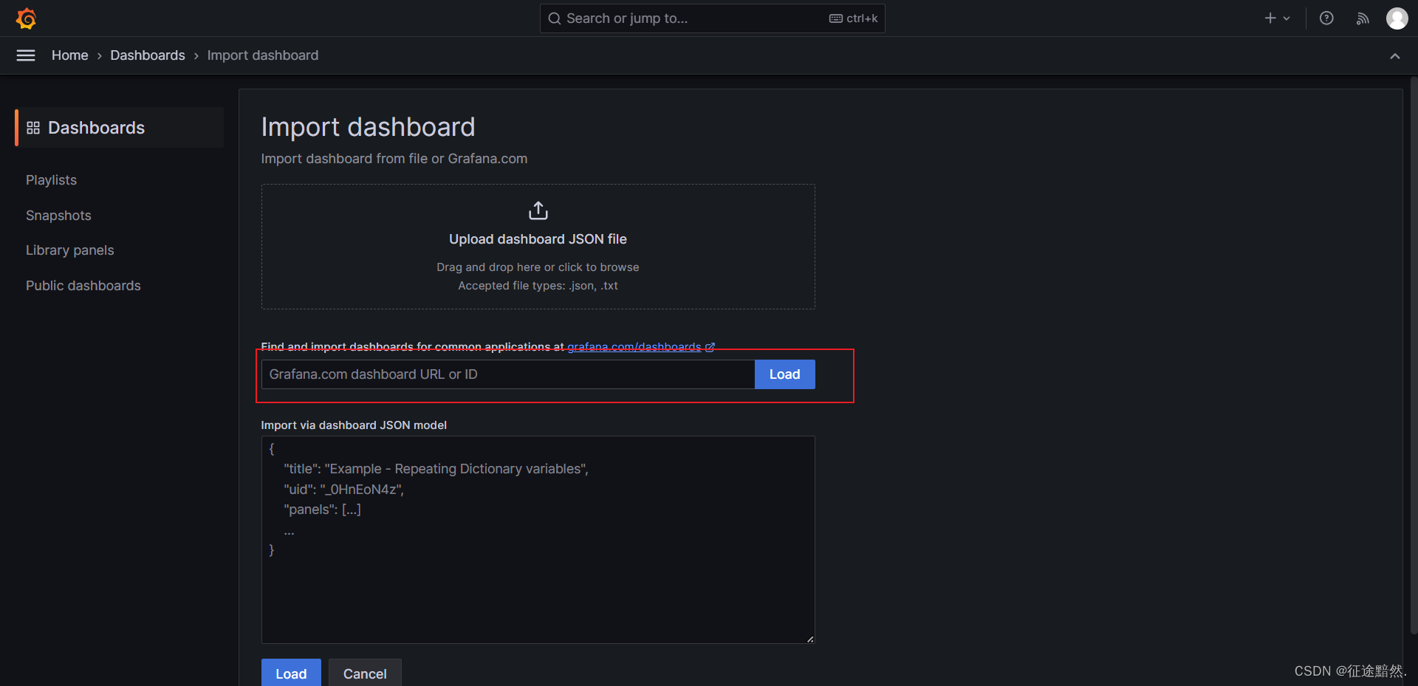Click 'Accepted file types: .json, .txt' text

pos(538,286)
